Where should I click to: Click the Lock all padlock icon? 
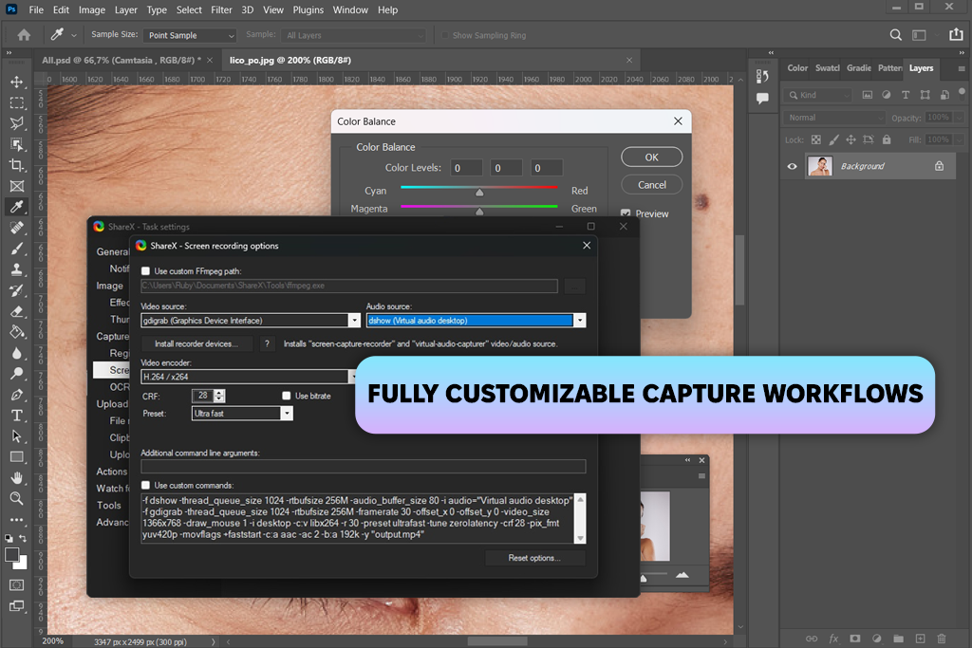887,140
